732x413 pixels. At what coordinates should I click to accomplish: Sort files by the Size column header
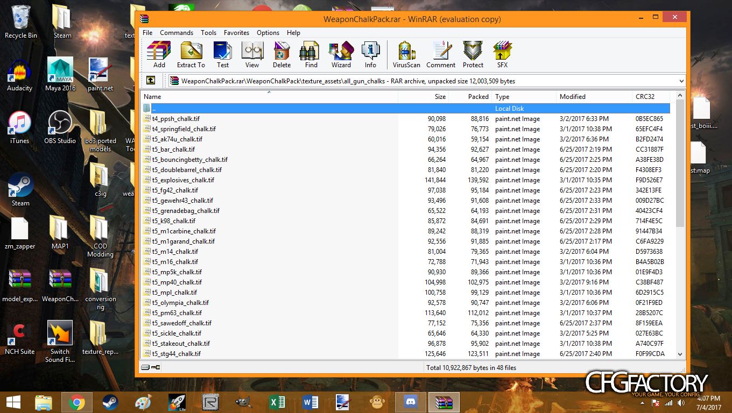423,97
